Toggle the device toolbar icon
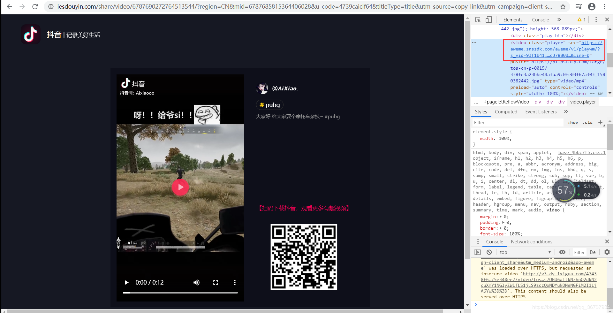Image resolution: width=613 pixels, height=313 pixels. click(x=488, y=20)
